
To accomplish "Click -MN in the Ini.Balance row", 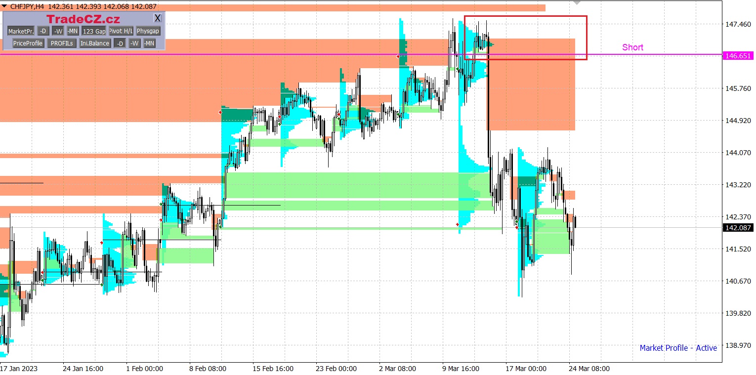I will (x=149, y=43).
